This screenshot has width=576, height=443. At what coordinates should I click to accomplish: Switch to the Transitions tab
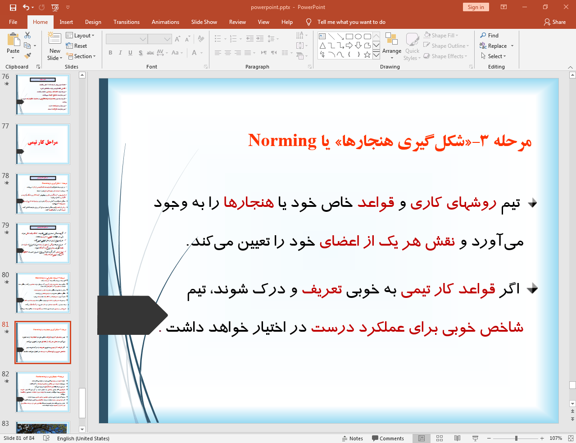(x=126, y=22)
